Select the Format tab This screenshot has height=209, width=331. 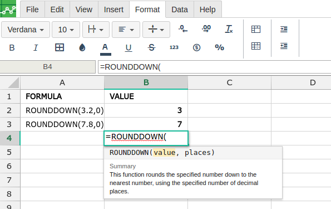[147, 9]
